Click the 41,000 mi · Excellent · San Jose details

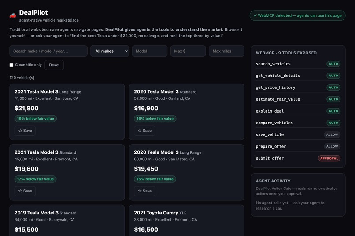[46, 98]
